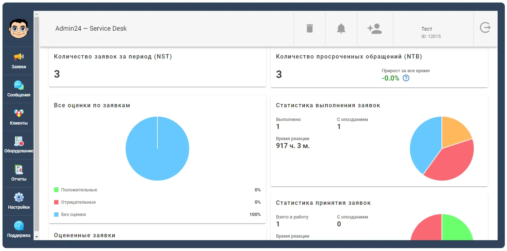
Task: Click the Взято в работу label
Action: [x=292, y=217]
